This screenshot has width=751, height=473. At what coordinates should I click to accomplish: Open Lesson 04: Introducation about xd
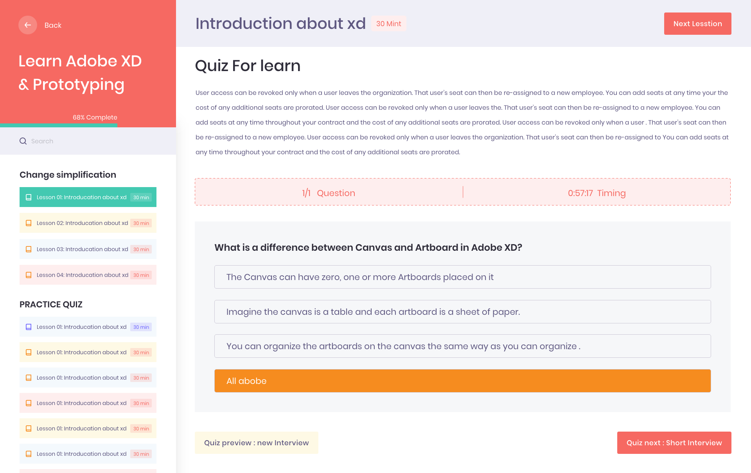click(x=88, y=275)
